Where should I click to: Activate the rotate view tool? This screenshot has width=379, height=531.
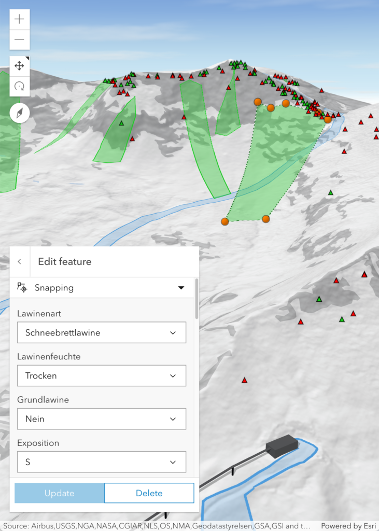coord(19,86)
